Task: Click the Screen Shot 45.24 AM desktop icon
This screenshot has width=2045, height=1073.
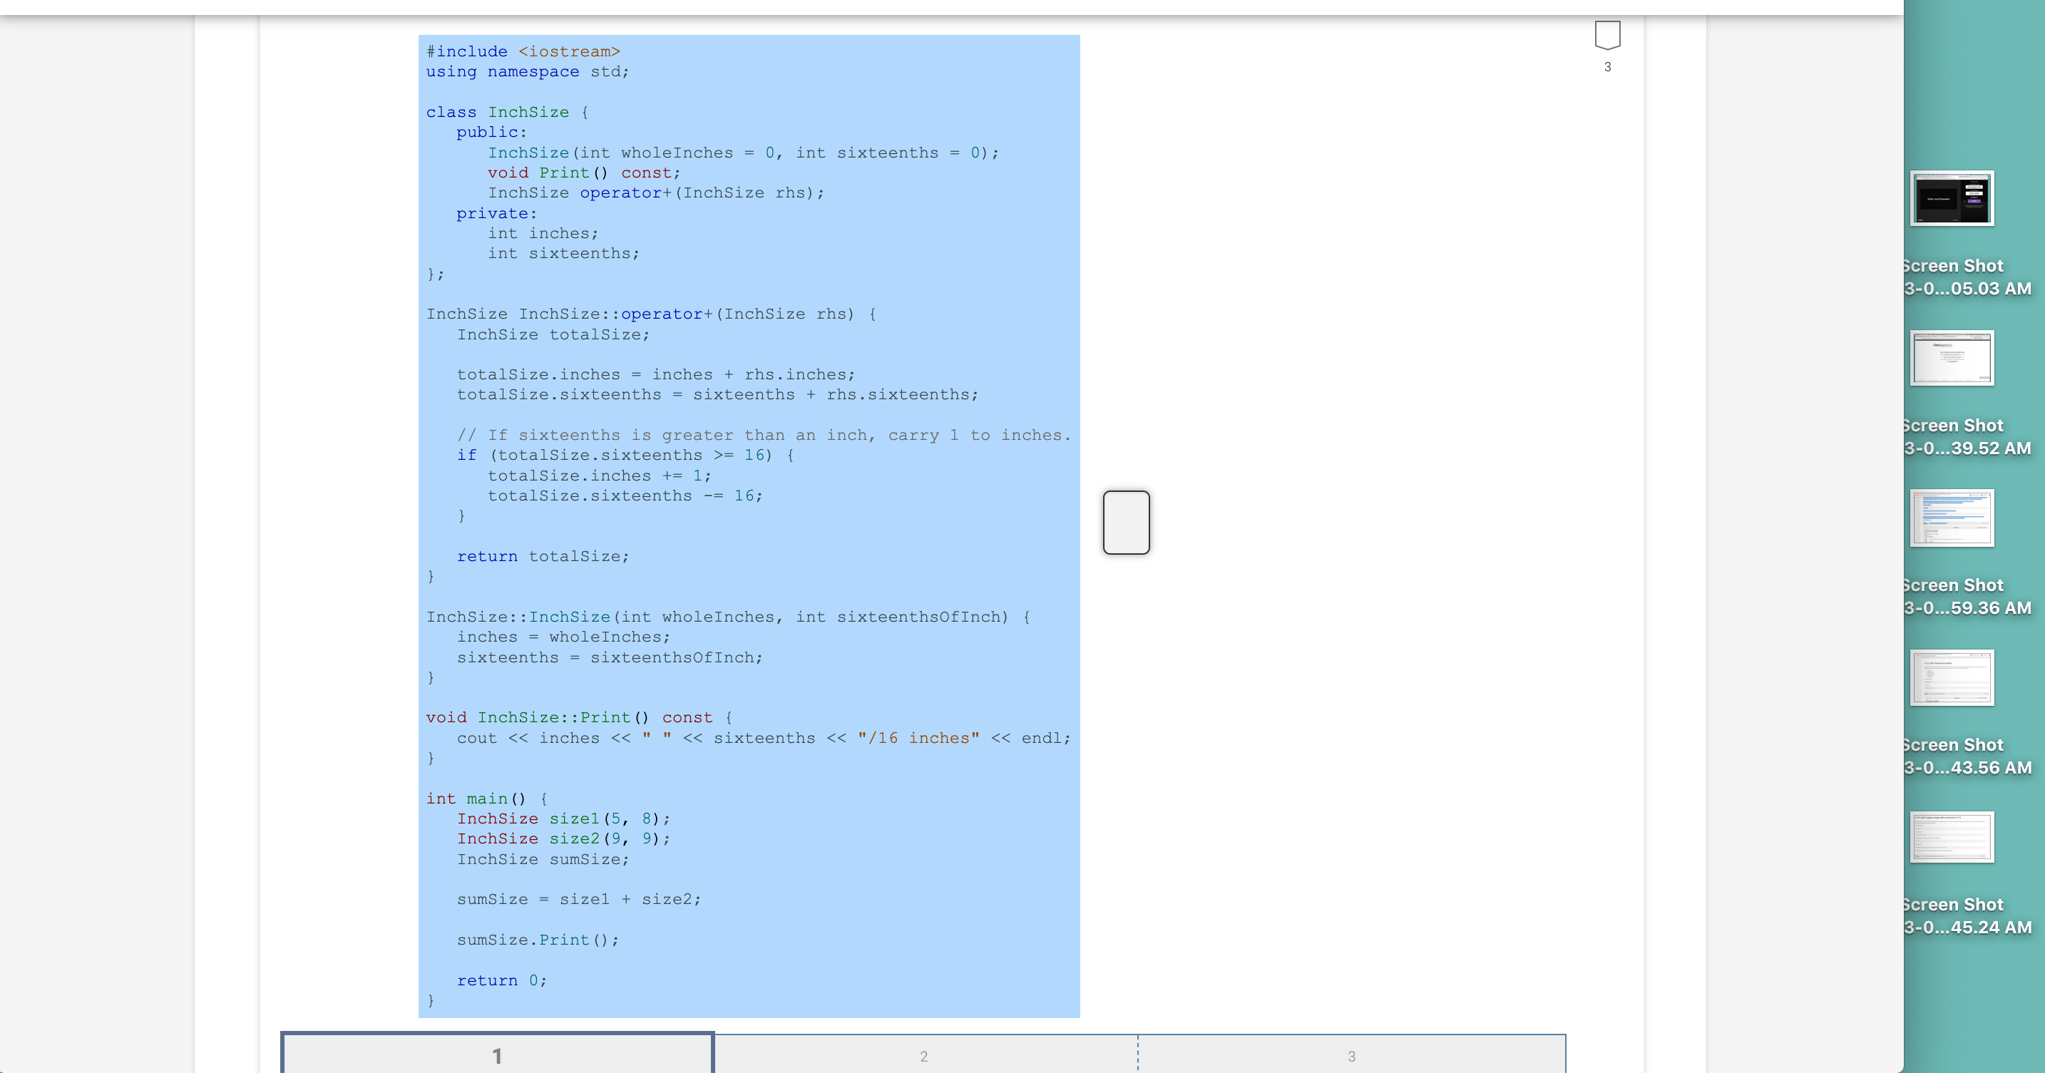Action: tap(1952, 836)
